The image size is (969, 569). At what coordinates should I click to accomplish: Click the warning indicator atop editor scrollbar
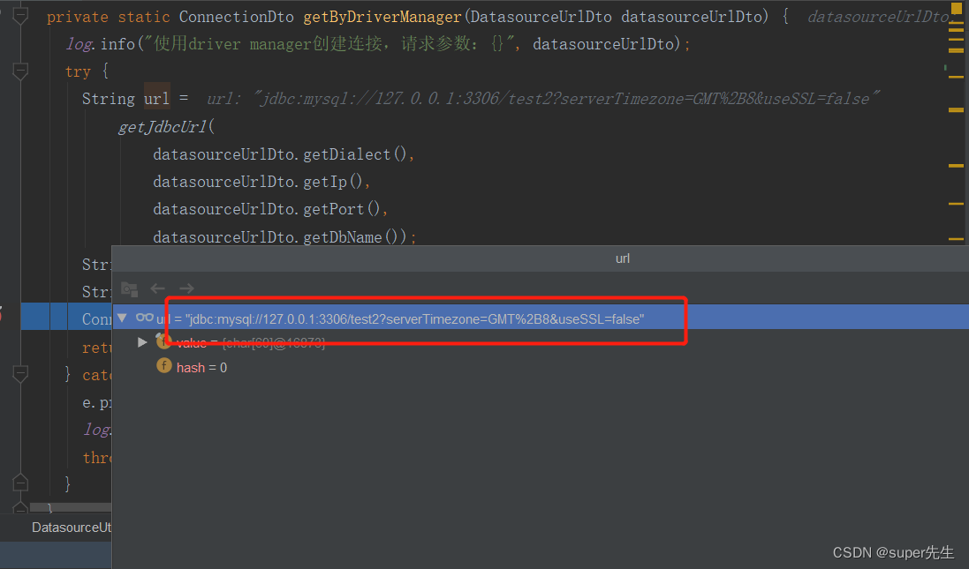[x=957, y=8]
